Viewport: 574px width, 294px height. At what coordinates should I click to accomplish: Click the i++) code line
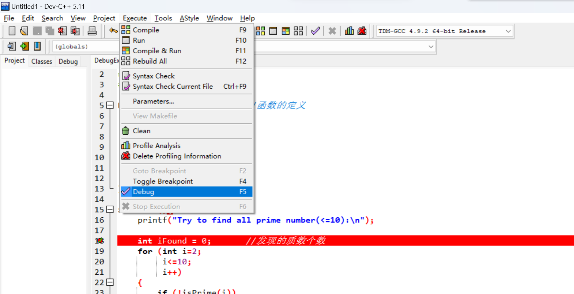(x=172, y=272)
